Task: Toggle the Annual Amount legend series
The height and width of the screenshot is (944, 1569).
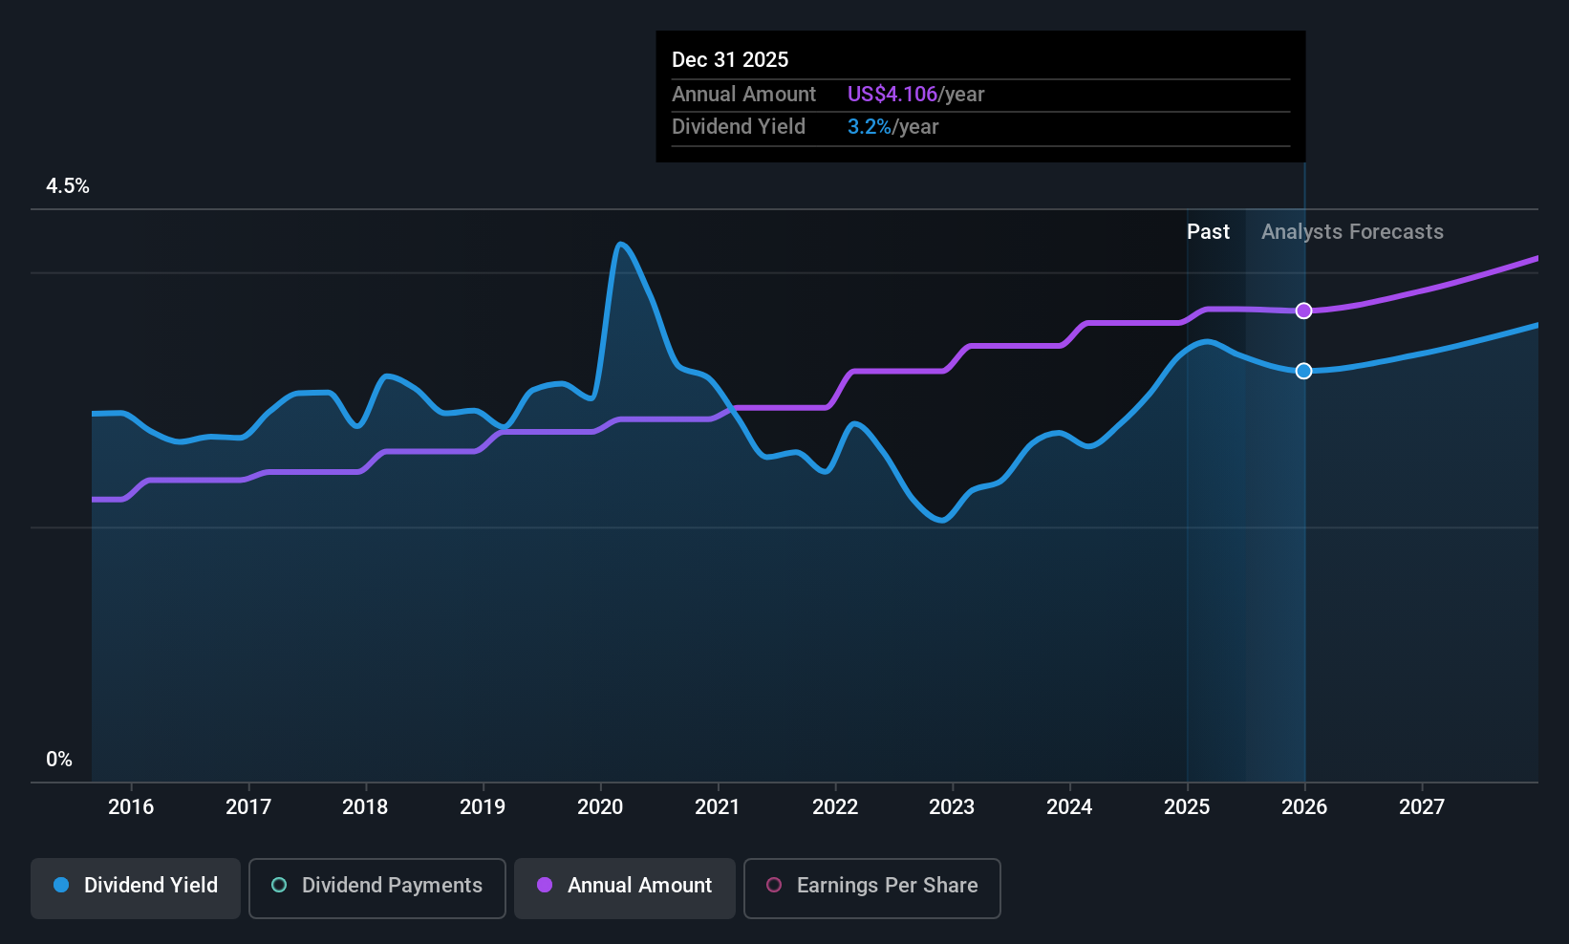Action: [625, 889]
